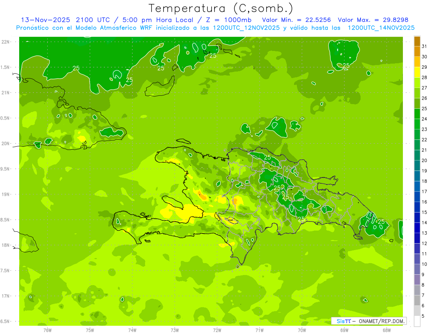The image size is (434, 335).
Task: Click the "69W" longitude label
Action: click(344, 330)
